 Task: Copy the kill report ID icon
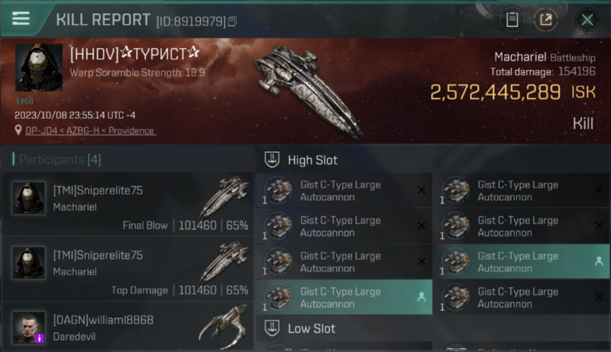coord(232,21)
